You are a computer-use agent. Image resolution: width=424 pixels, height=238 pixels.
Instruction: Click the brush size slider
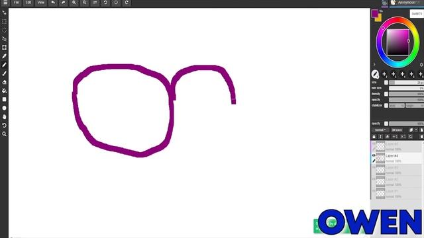click(x=406, y=82)
